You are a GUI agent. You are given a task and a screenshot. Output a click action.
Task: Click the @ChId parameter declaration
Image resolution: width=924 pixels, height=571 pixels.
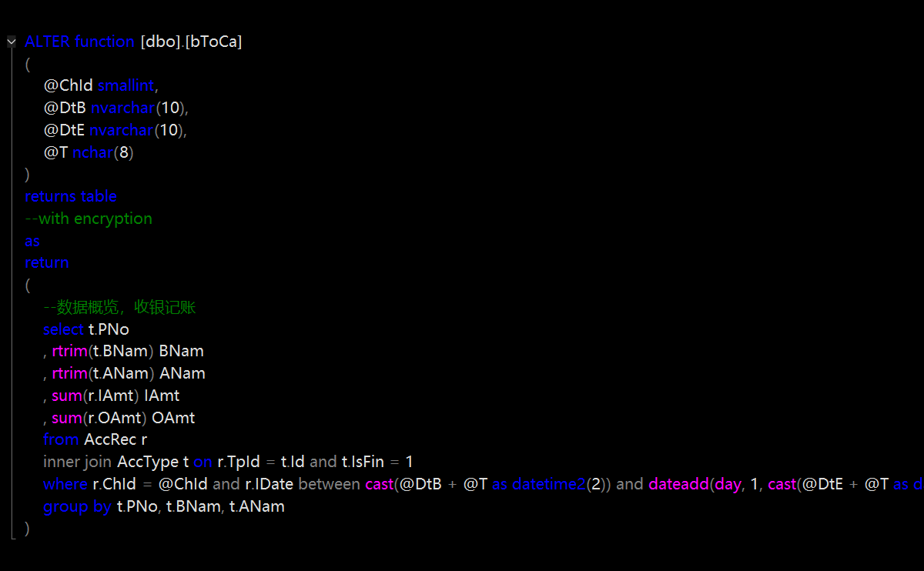coord(69,86)
